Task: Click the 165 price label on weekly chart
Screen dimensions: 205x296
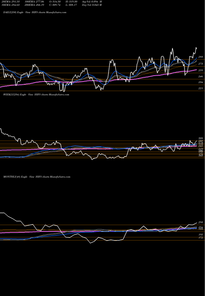Action: point(200,155)
